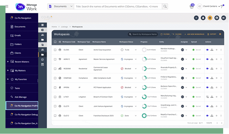Click the Export button

click(x=212, y=34)
